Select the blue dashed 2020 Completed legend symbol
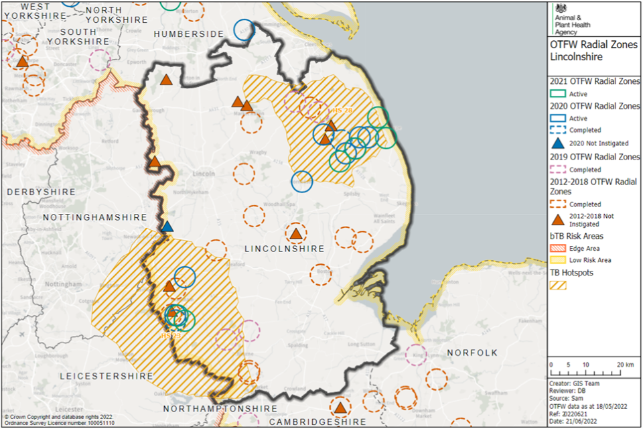The width and height of the screenshot is (643, 429). click(558, 130)
